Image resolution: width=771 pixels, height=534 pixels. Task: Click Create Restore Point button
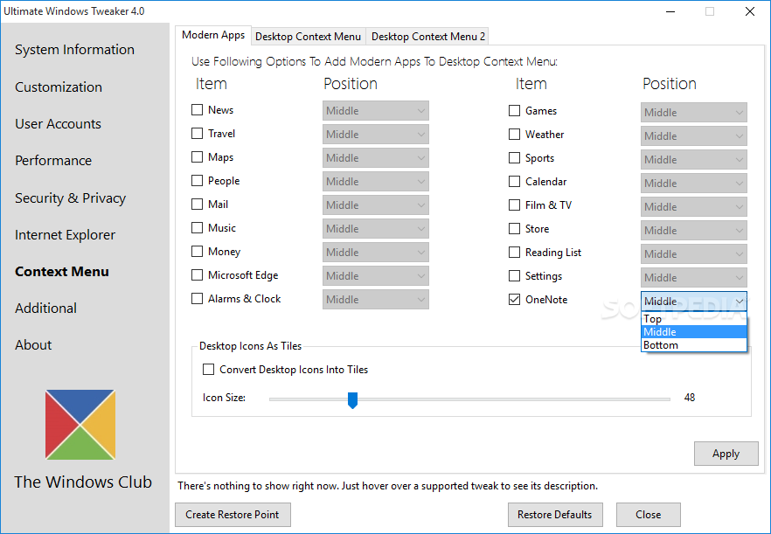pyautogui.click(x=233, y=514)
